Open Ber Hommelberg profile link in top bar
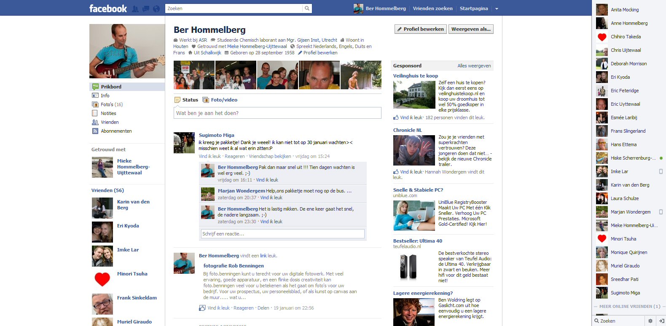 pyautogui.click(x=380, y=8)
